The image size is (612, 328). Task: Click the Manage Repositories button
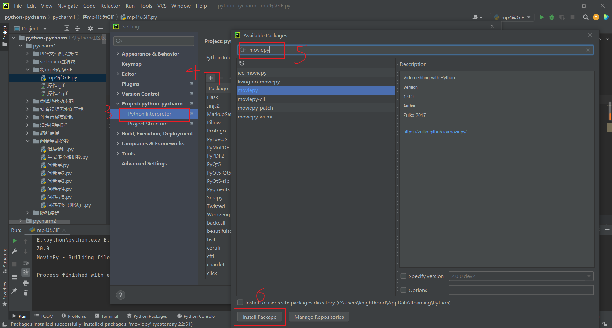coord(319,317)
